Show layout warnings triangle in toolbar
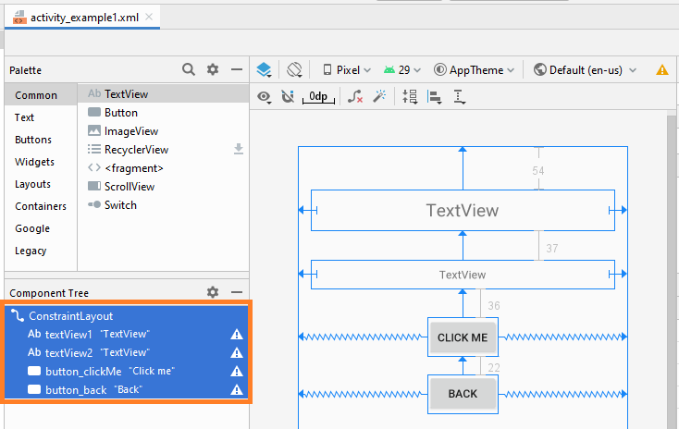 point(662,69)
